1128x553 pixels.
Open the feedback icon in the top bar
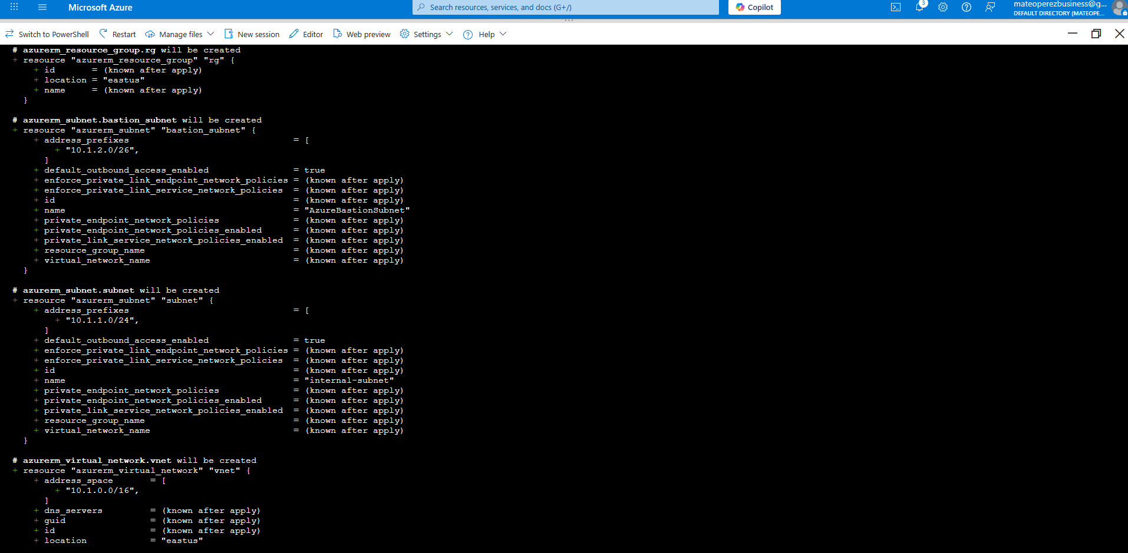point(990,8)
